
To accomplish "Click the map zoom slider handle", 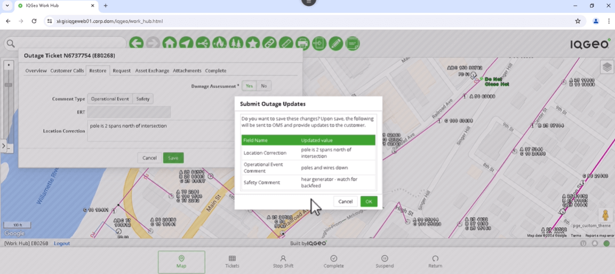I will [9, 85].
